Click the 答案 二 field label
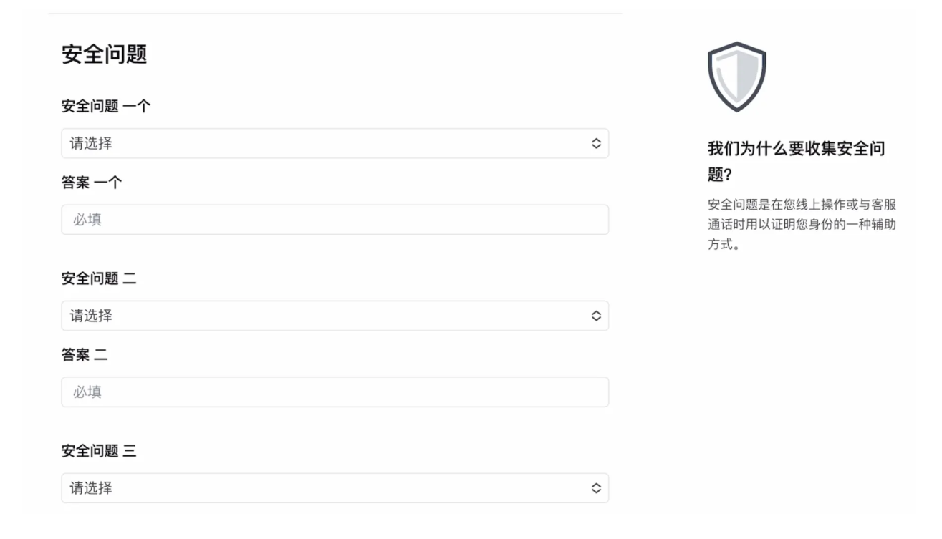 [85, 355]
